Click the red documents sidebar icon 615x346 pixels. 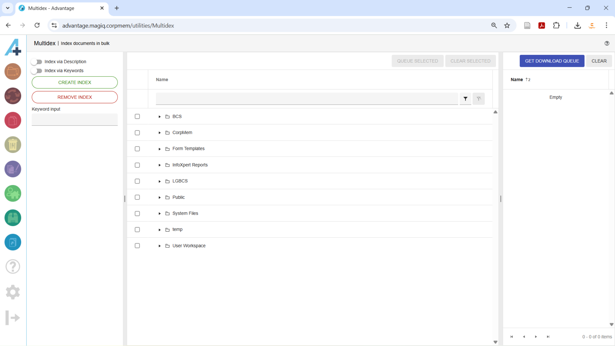(13, 120)
